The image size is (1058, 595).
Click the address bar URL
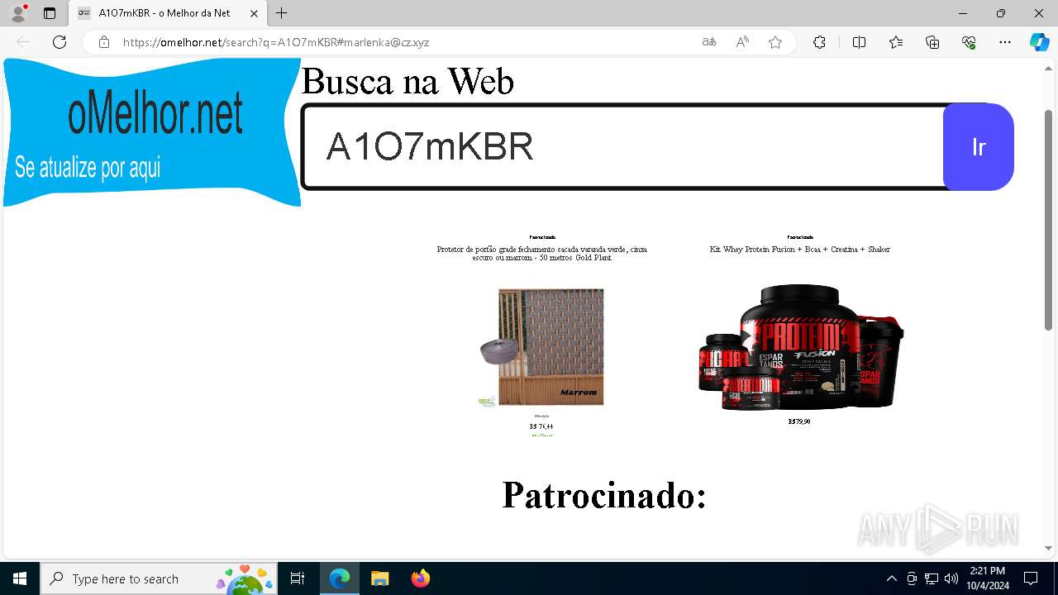click(276, 42)
